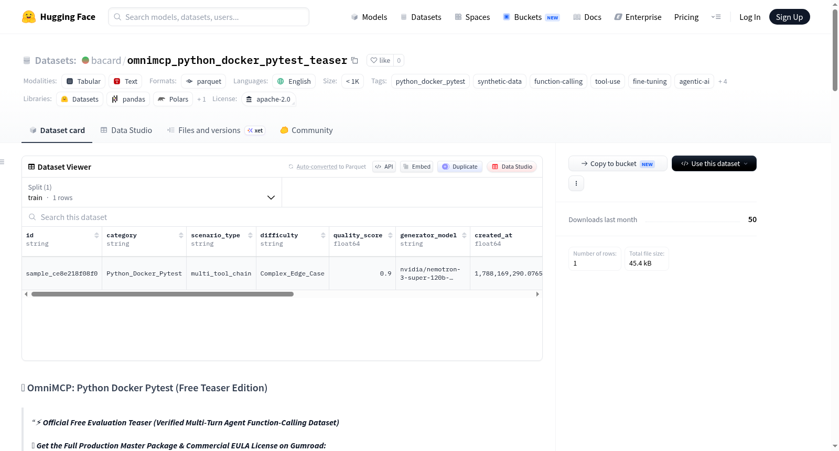Filter by the English language tag
Viewport: 839px width, 451px height.
294,81
